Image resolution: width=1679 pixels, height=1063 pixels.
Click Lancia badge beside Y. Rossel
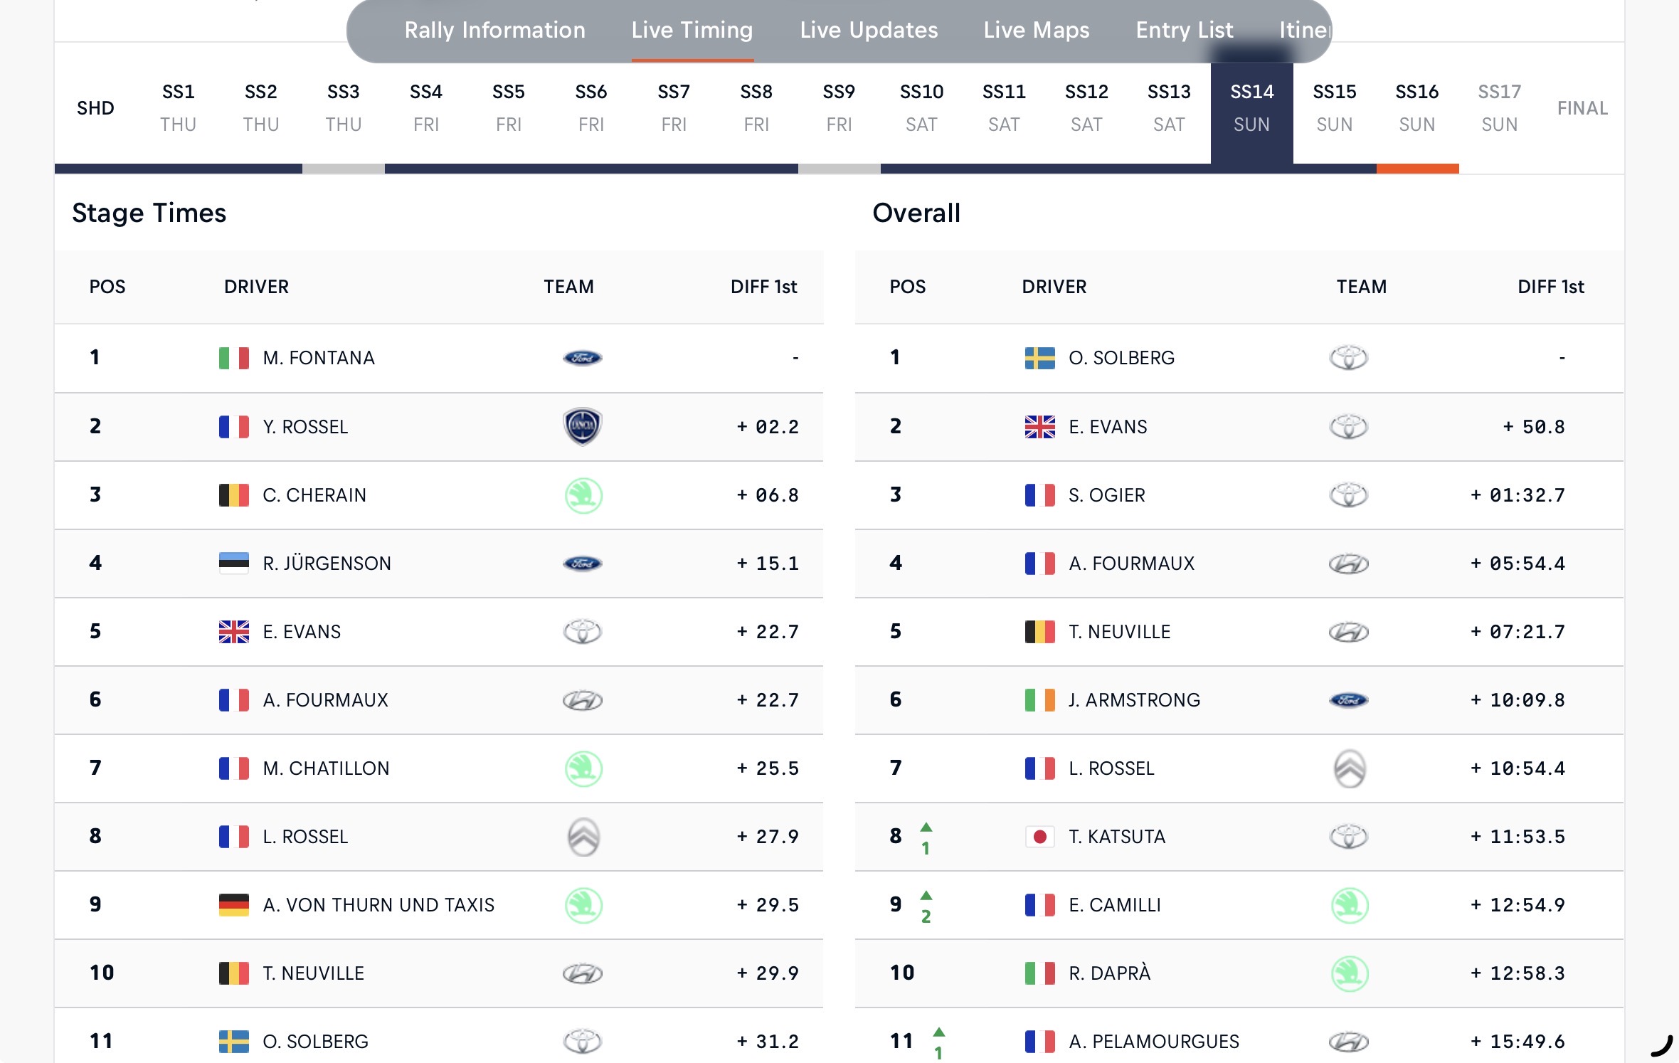coord(582,426)
